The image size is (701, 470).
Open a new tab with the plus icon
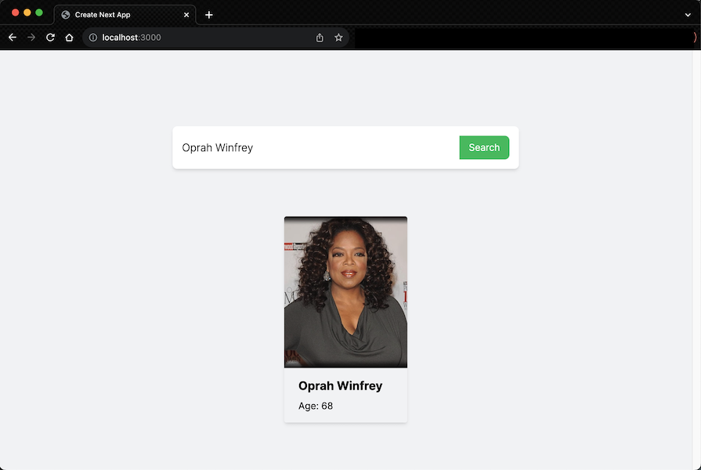(x=208, y=14)
